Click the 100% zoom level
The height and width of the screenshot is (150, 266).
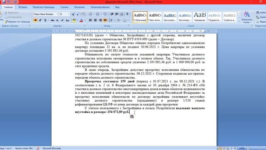(x=242, y=148)
